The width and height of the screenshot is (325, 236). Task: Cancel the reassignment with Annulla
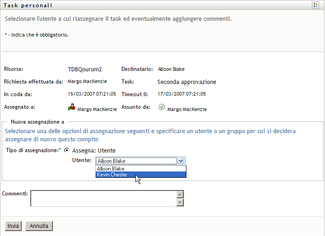pyautogui.click(x=39, y=226)
